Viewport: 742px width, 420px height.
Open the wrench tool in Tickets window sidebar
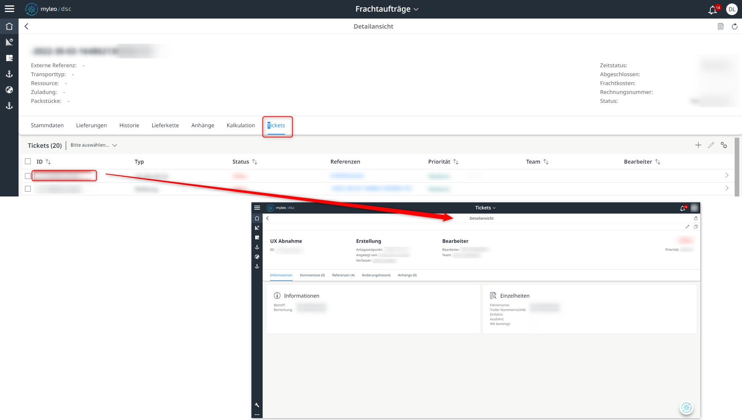[257, 405]
